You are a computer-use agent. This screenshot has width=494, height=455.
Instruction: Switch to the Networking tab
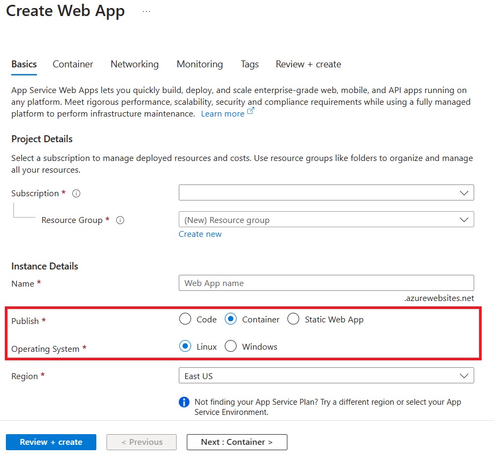tap(134, 64)
